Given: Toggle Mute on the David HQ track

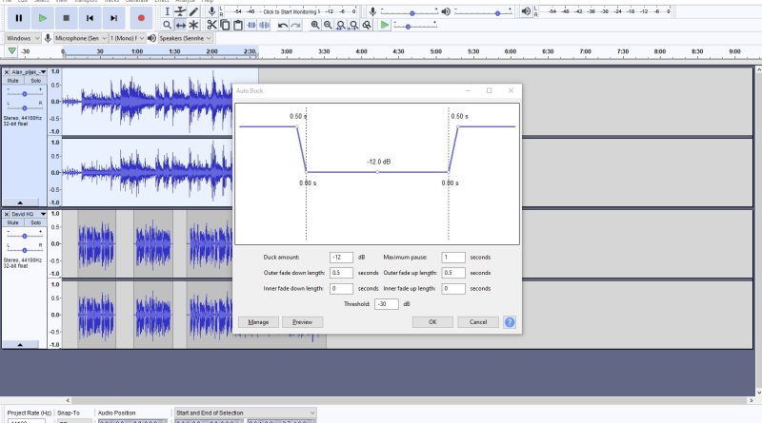Looking at the screenshot, I should coord(13,222).
